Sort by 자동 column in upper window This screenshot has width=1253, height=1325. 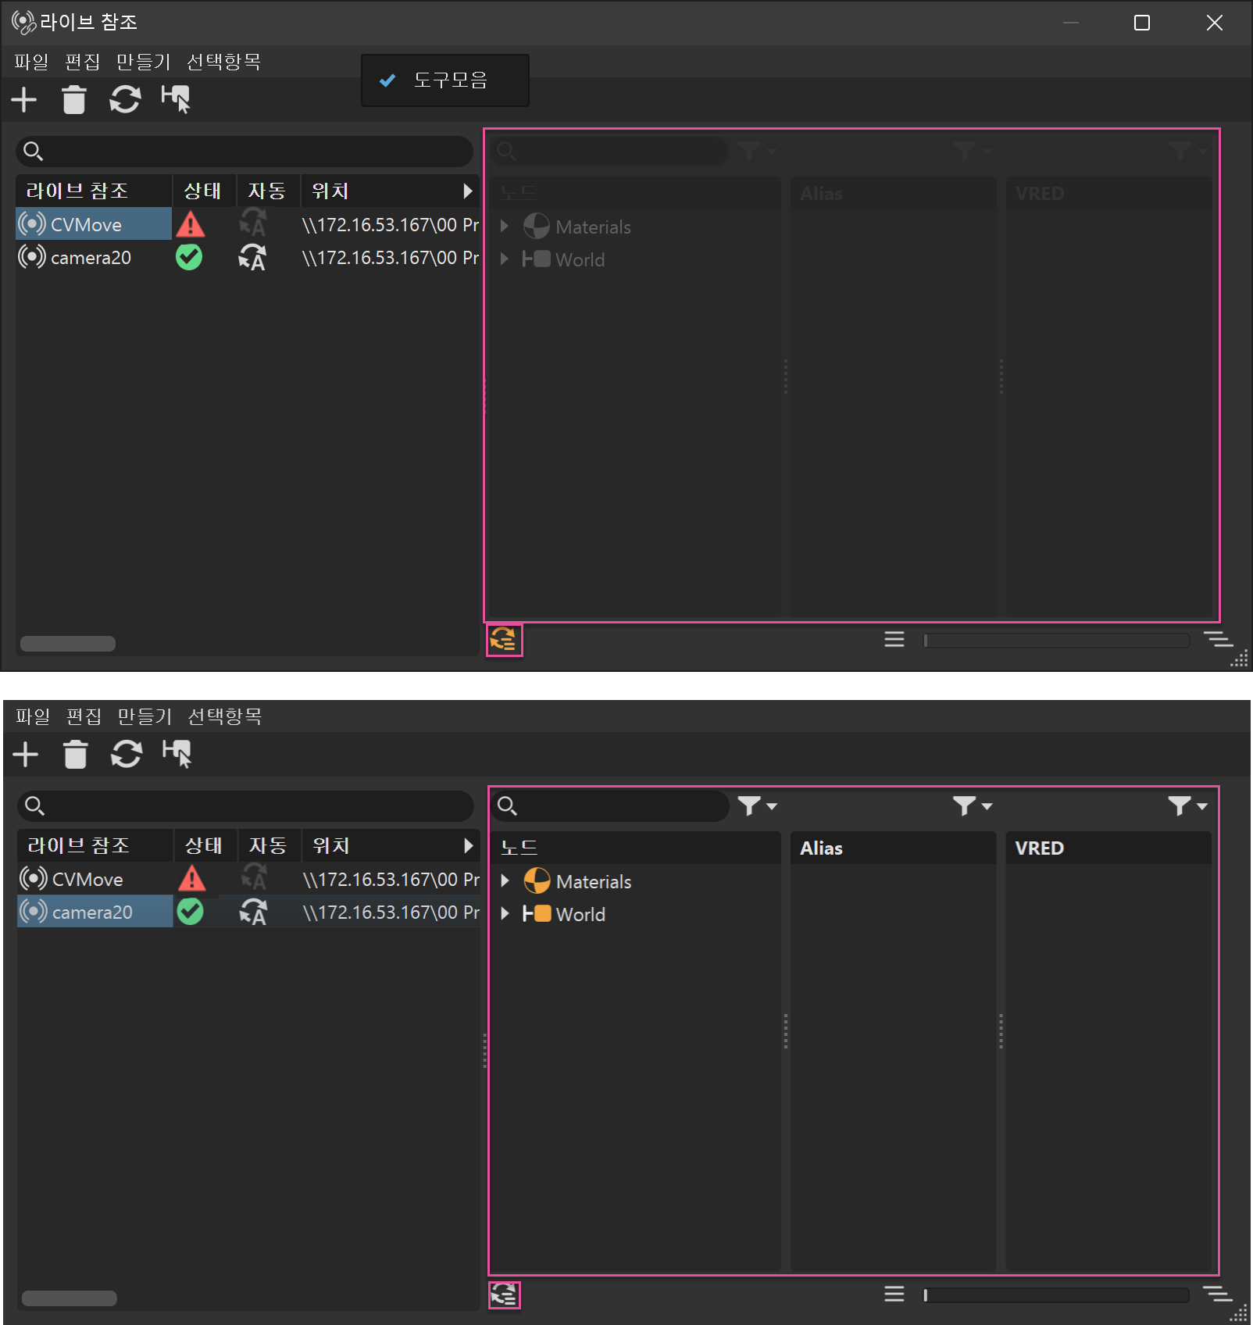[268, 191]
